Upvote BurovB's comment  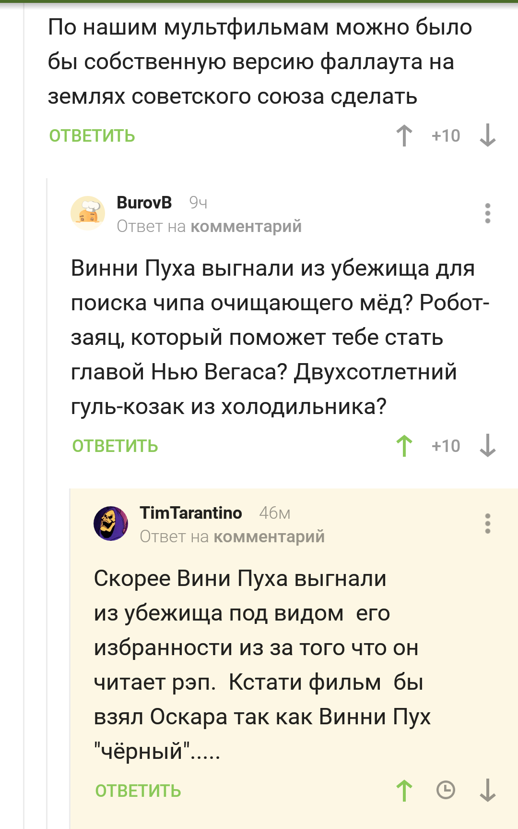(x=404, y=446)
